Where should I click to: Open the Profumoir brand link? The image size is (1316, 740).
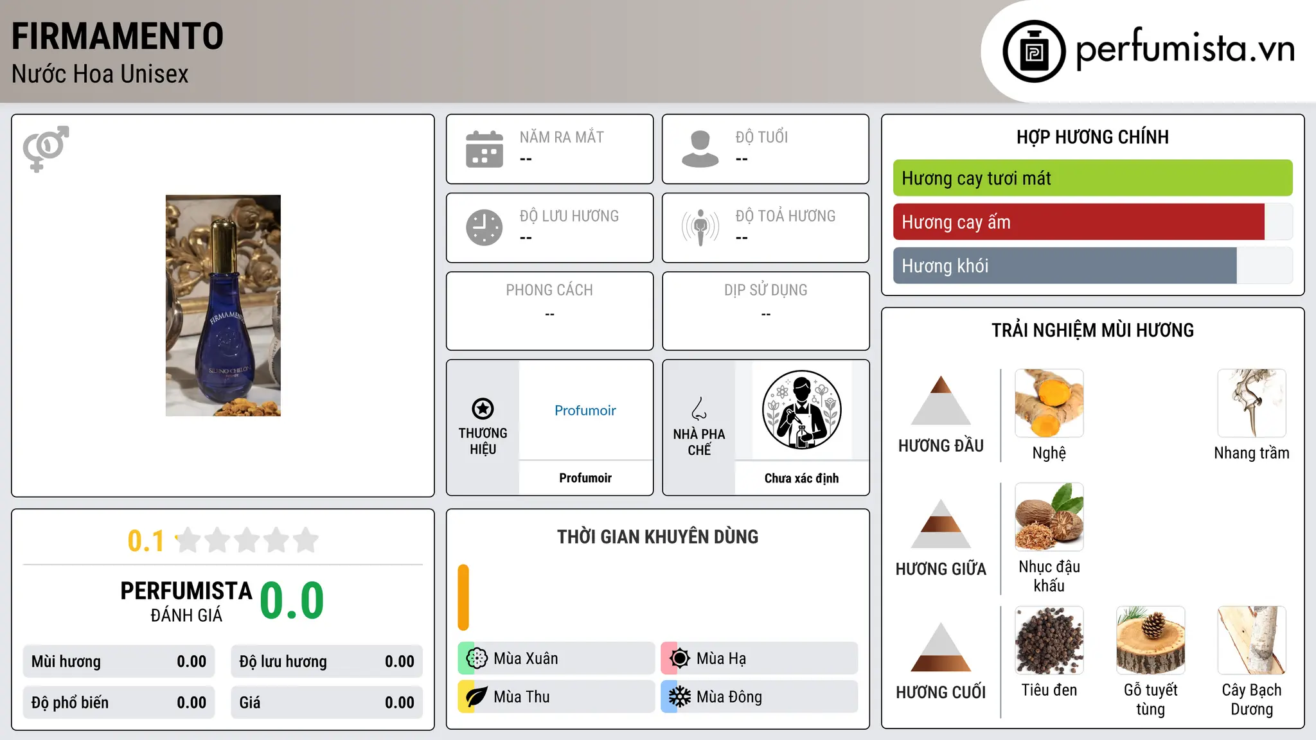pos(585,410)
